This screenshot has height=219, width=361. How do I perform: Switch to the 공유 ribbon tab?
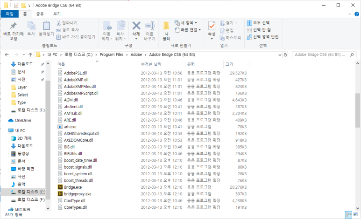point(40,14)
